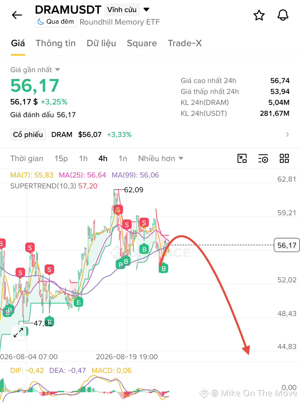Tap the Roundhill Memory ETF subtitle
Screen dimensions: 300x402
120,22
